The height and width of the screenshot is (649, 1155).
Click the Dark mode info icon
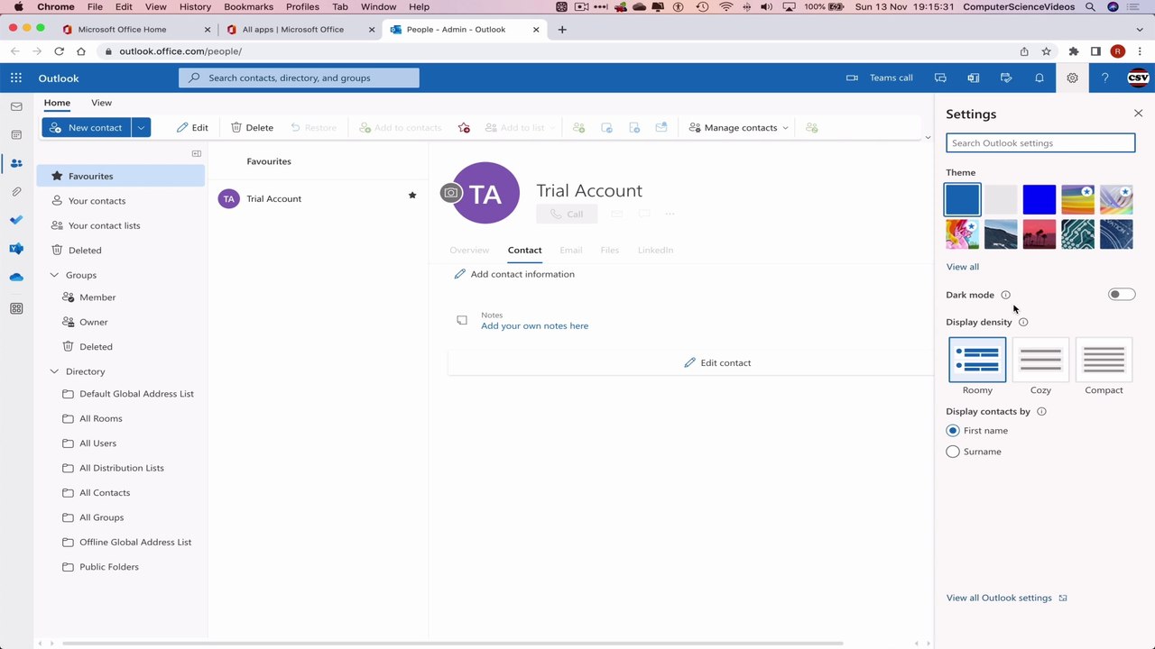[x=1005, y=295]
